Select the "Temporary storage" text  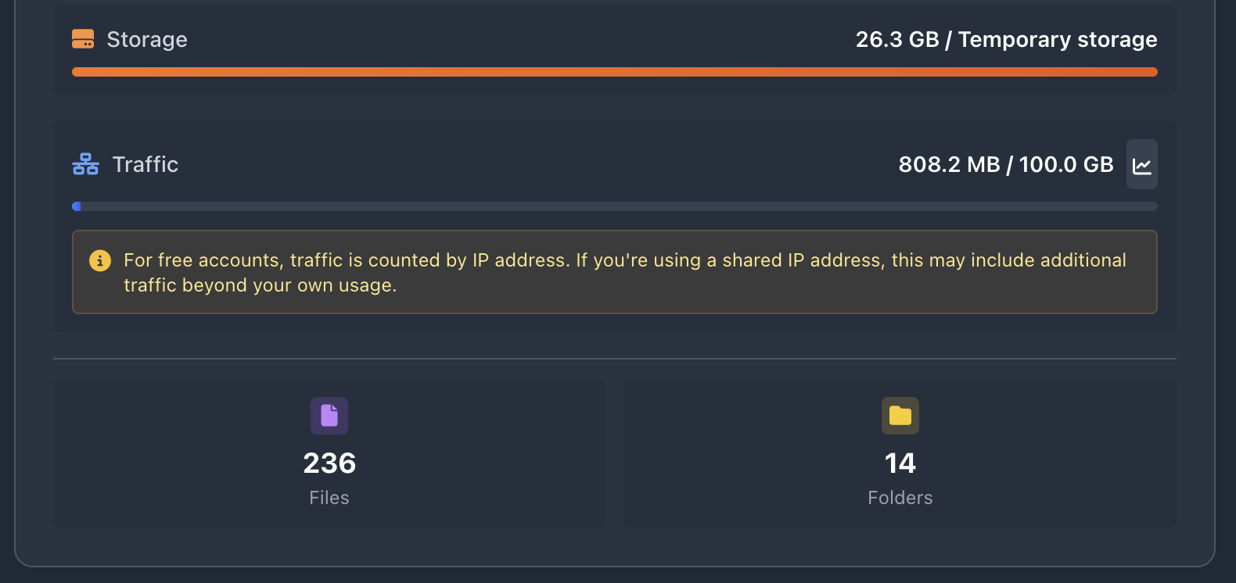click(x=1058, y=39)
